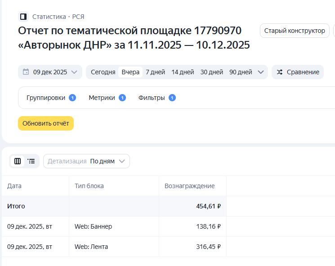Click the Фильтры count badge
This screenshot has height=266, width=335.
point(172,98)
